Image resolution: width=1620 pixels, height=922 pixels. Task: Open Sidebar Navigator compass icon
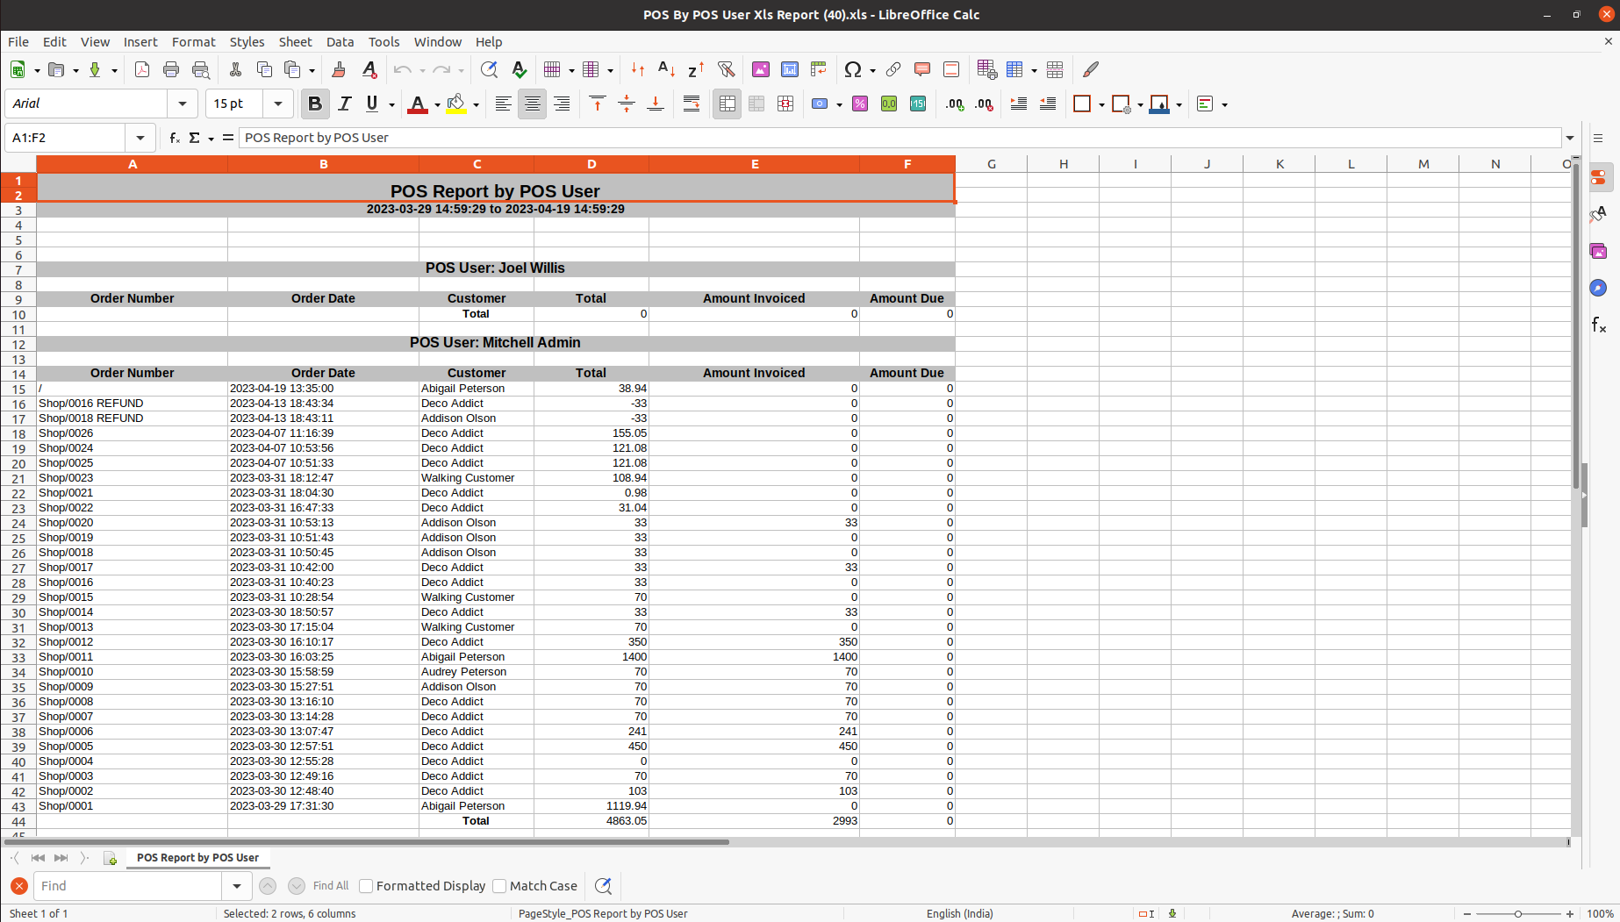point(1599,288)
